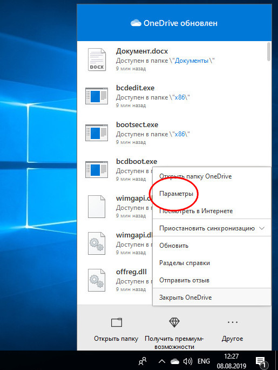Image resolution: width=278 pixels, height=370 pixels.
Task: Click the offreg.dll file name
Action: [131, 272]
